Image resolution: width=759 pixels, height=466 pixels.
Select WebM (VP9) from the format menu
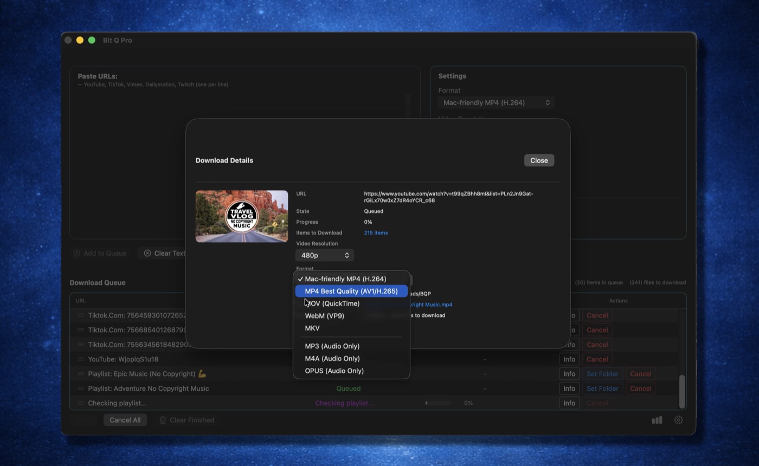click(x=351, y=316)
